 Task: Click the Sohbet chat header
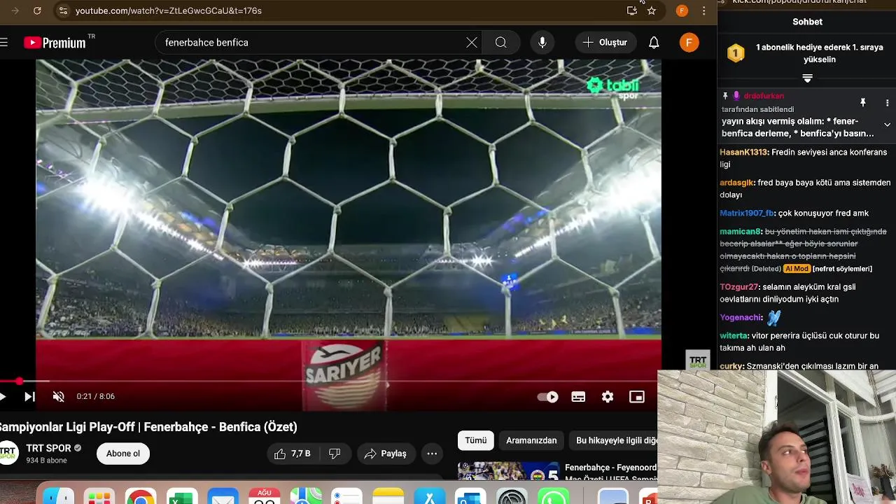click(x=807, y=22)
